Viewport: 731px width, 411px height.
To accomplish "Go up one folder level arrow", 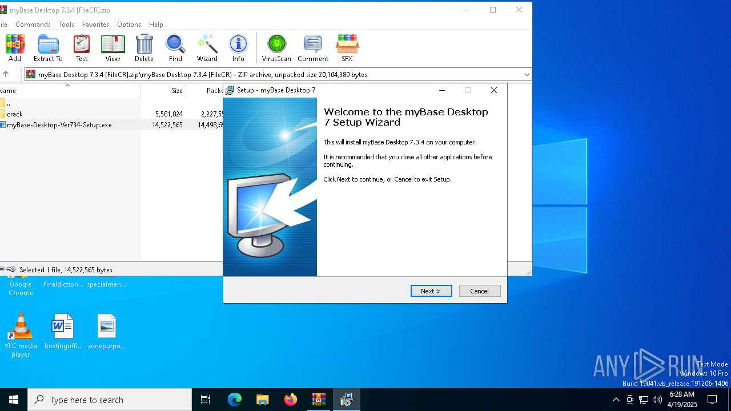I will [x=6, y=74].
